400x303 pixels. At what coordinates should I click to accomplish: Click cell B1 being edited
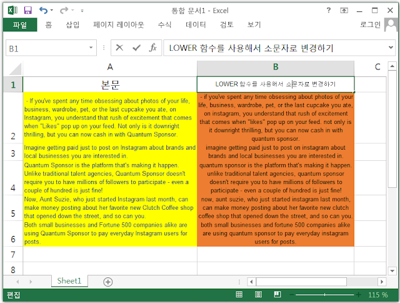[276, 85]
